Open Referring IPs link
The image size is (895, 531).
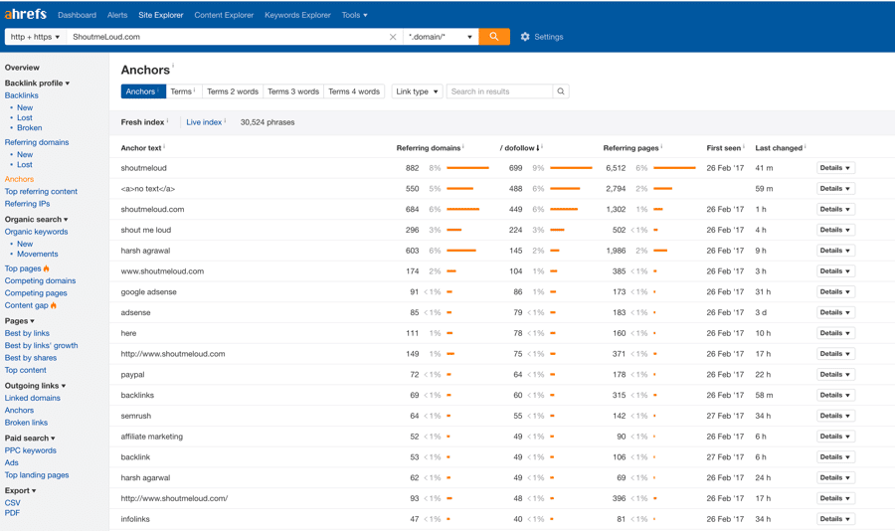pos(28,204)
